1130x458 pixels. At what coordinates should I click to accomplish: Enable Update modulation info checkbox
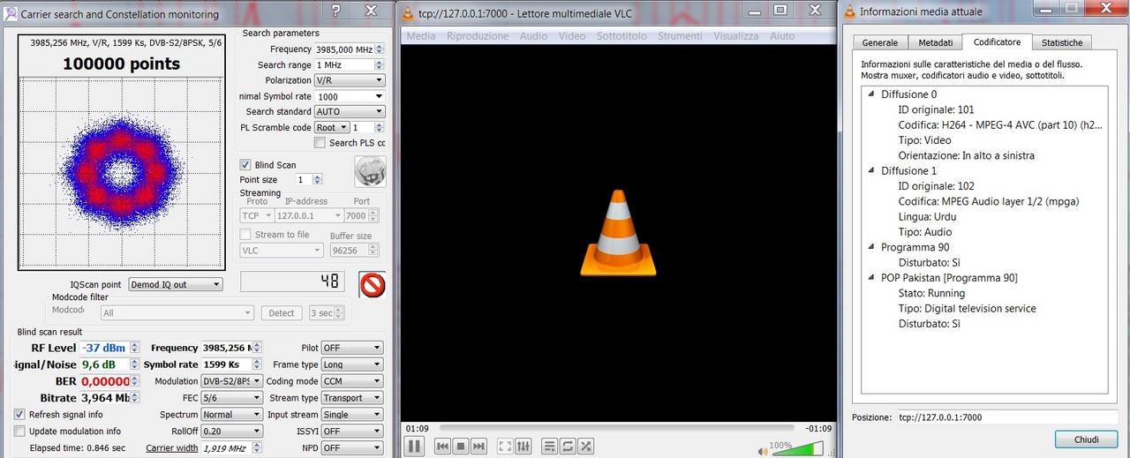coord(19,432)
